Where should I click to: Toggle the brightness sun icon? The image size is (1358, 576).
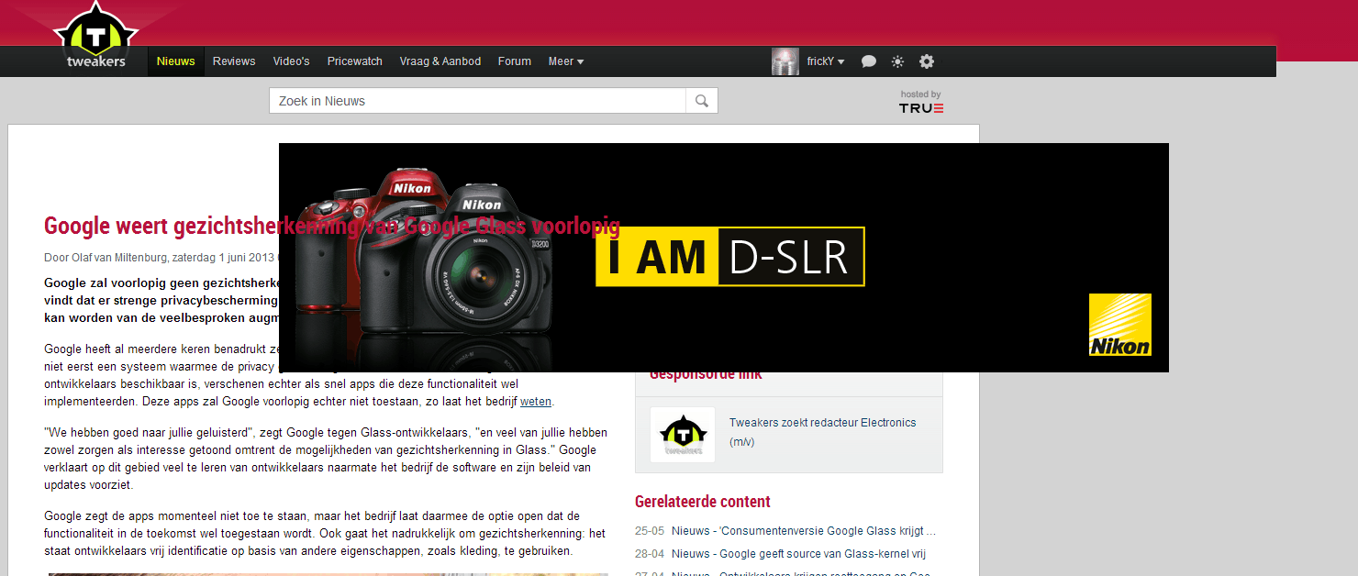(x=897, y=61)
